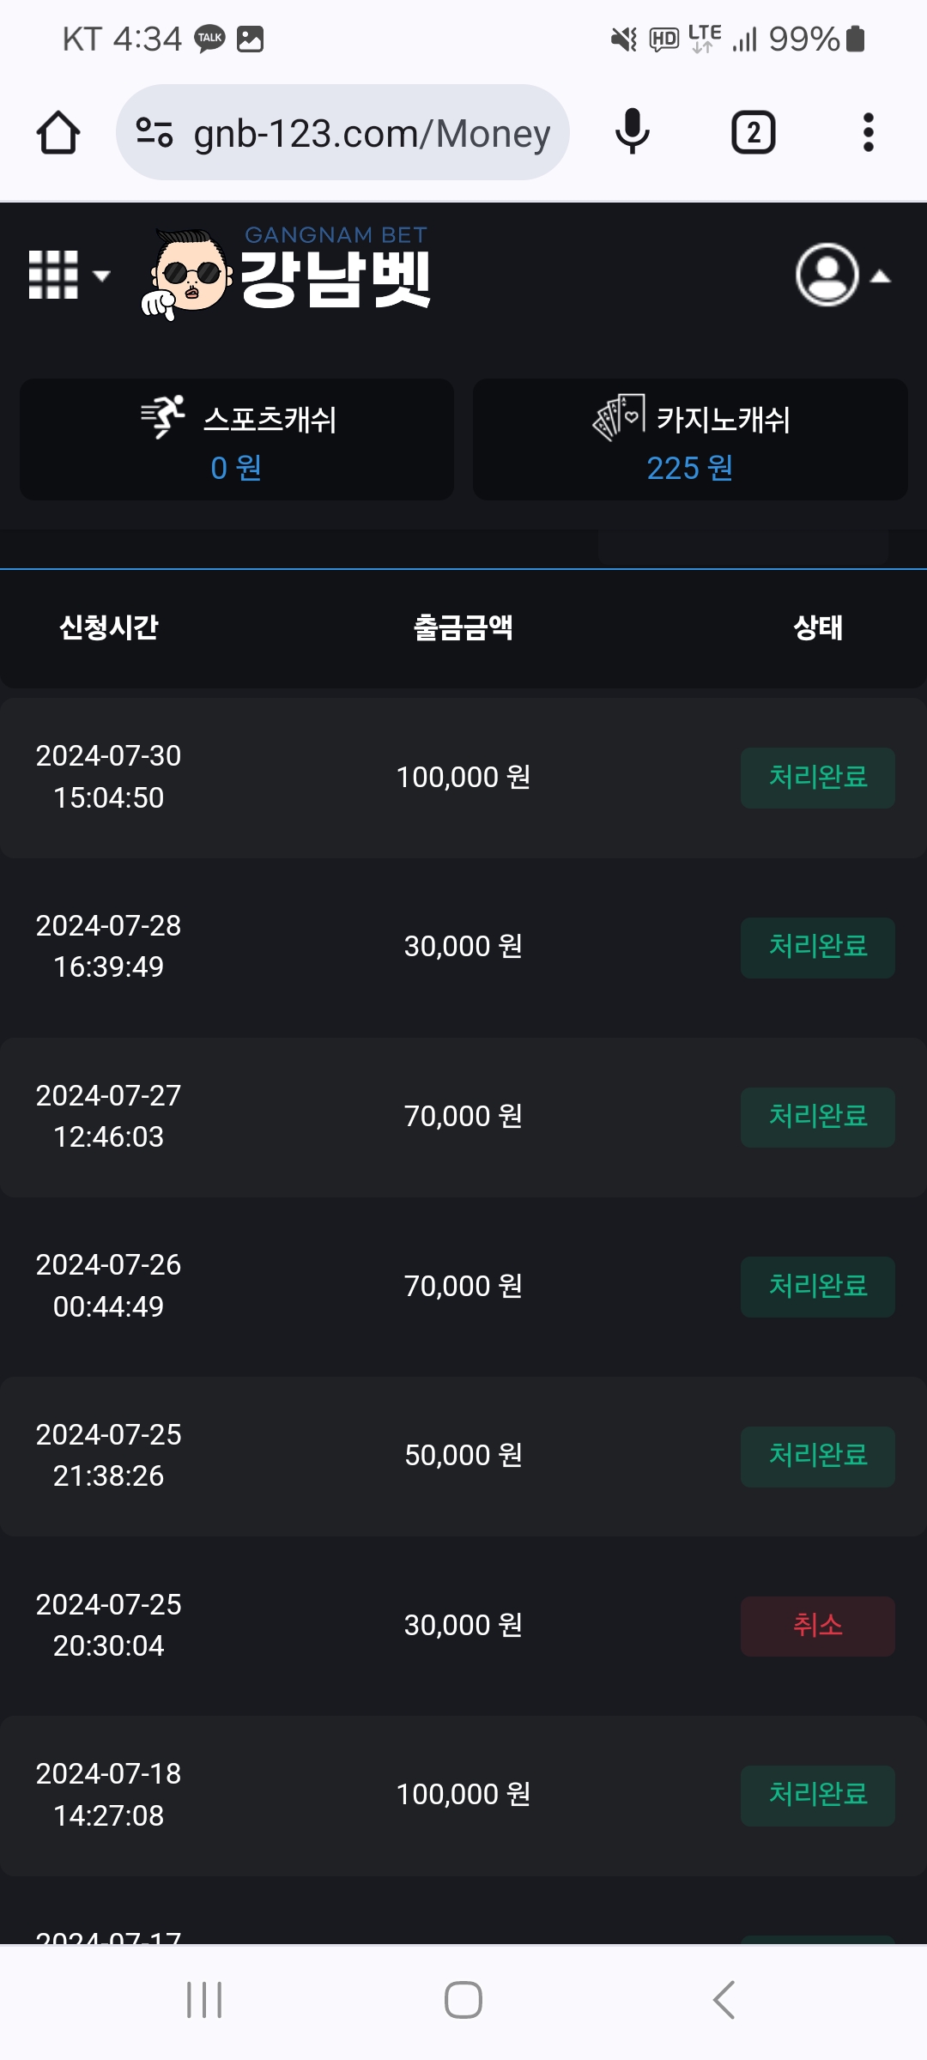The width and height of the screenshot is (927, 2060).
Task: Open Android recent apps button
Action: coord(204,2000)
